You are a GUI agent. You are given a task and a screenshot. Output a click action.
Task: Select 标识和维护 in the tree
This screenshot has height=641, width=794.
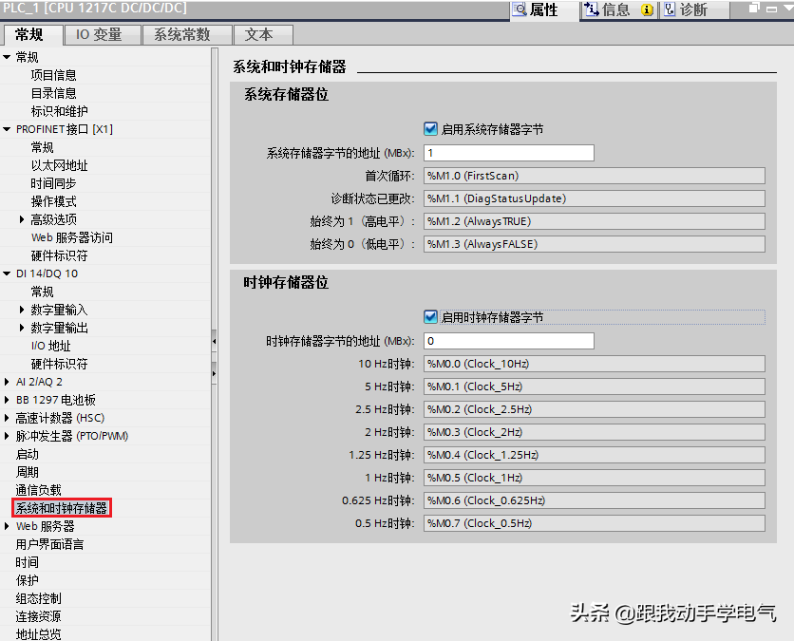tap(59, 111)
